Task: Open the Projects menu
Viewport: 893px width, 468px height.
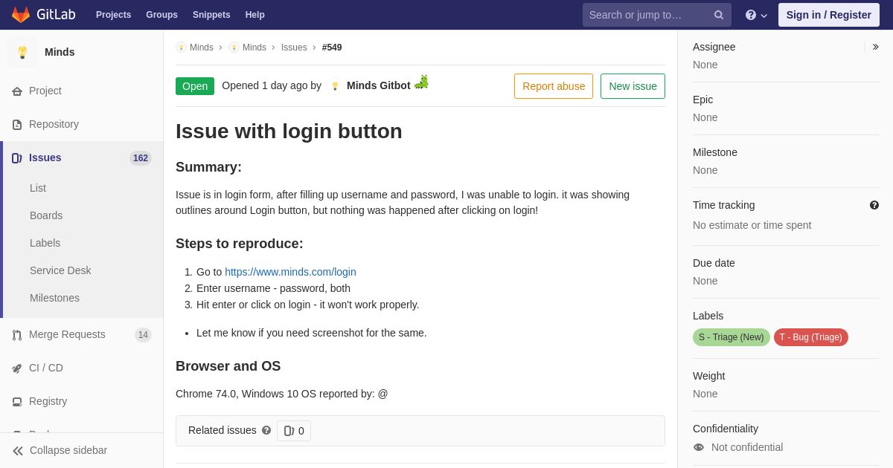Action: tap(113, 15)
